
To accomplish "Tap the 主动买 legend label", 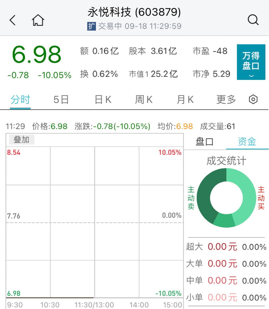I will pos(261,198).
